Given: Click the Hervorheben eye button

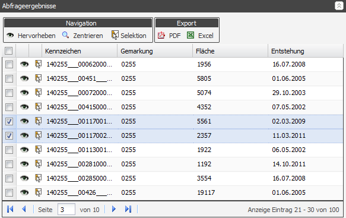Looking at the screenshot, I should (x=31, y=35).
